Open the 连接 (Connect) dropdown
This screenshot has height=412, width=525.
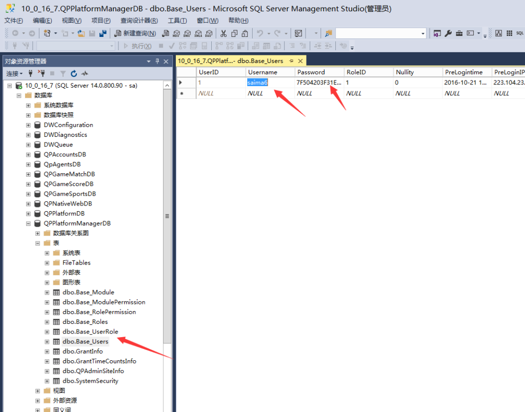pyautogui.click(x=14, y=74)
